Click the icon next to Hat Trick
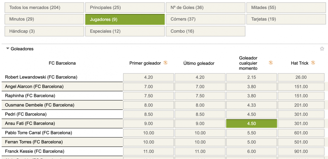This screenshot has height=159, width=328. pyautogui.click(x=313, y=63)
